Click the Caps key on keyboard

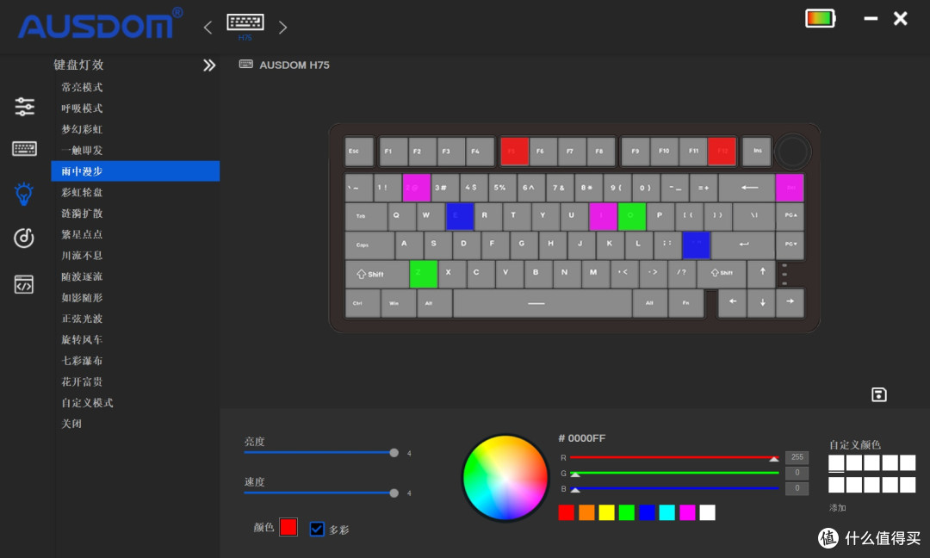pos(369,245)
